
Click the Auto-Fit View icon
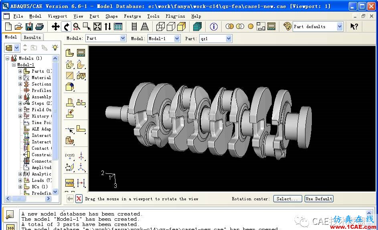click(97, 26)
